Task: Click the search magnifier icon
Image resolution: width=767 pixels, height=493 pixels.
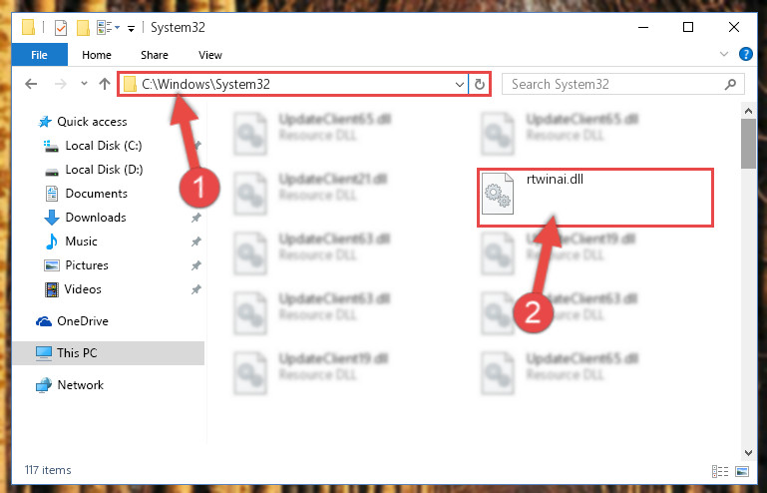Action: 730,84
